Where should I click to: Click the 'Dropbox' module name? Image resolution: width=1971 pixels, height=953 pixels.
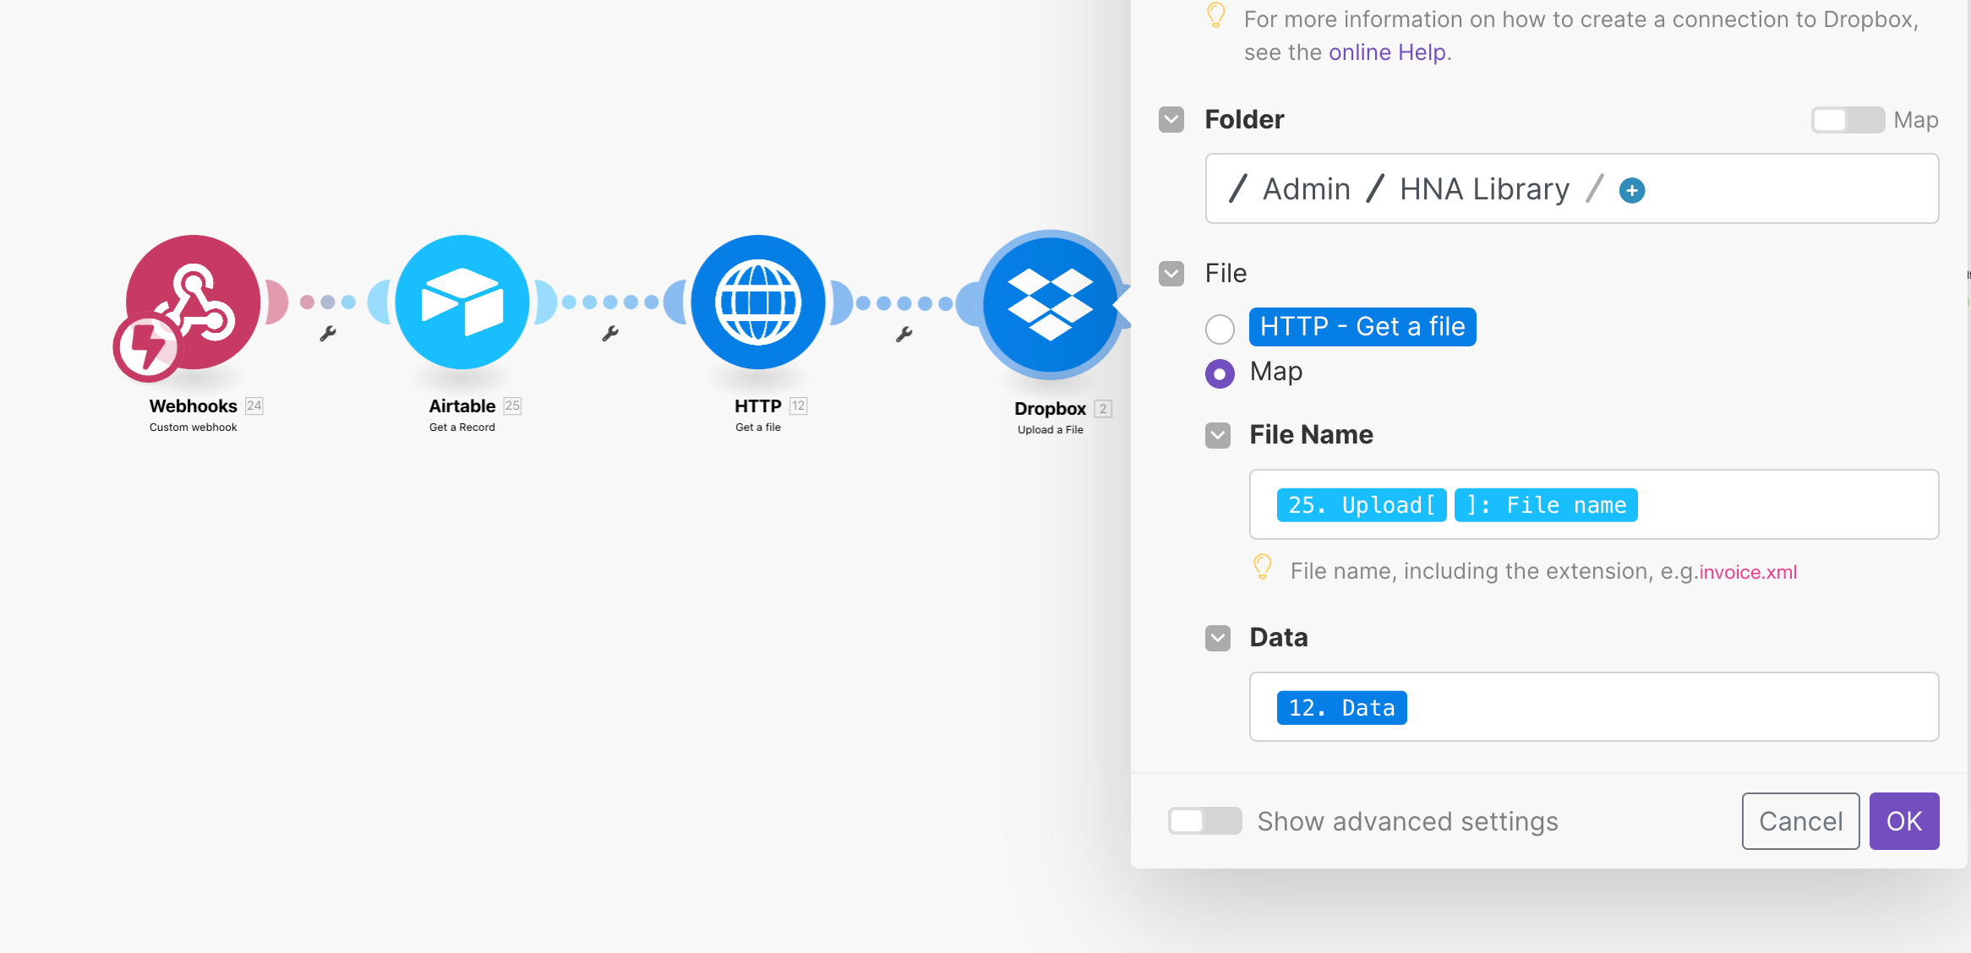tap(1050, 409)
